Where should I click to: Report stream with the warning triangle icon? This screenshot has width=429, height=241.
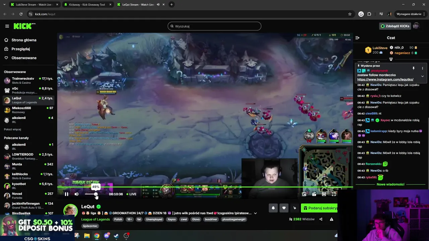(331, 219)
